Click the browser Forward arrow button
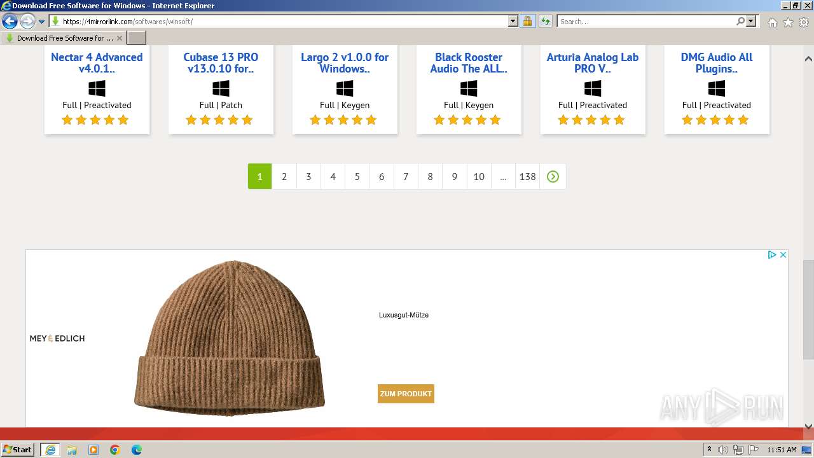This screenshot has height=458, width=814. coord(27,22)
